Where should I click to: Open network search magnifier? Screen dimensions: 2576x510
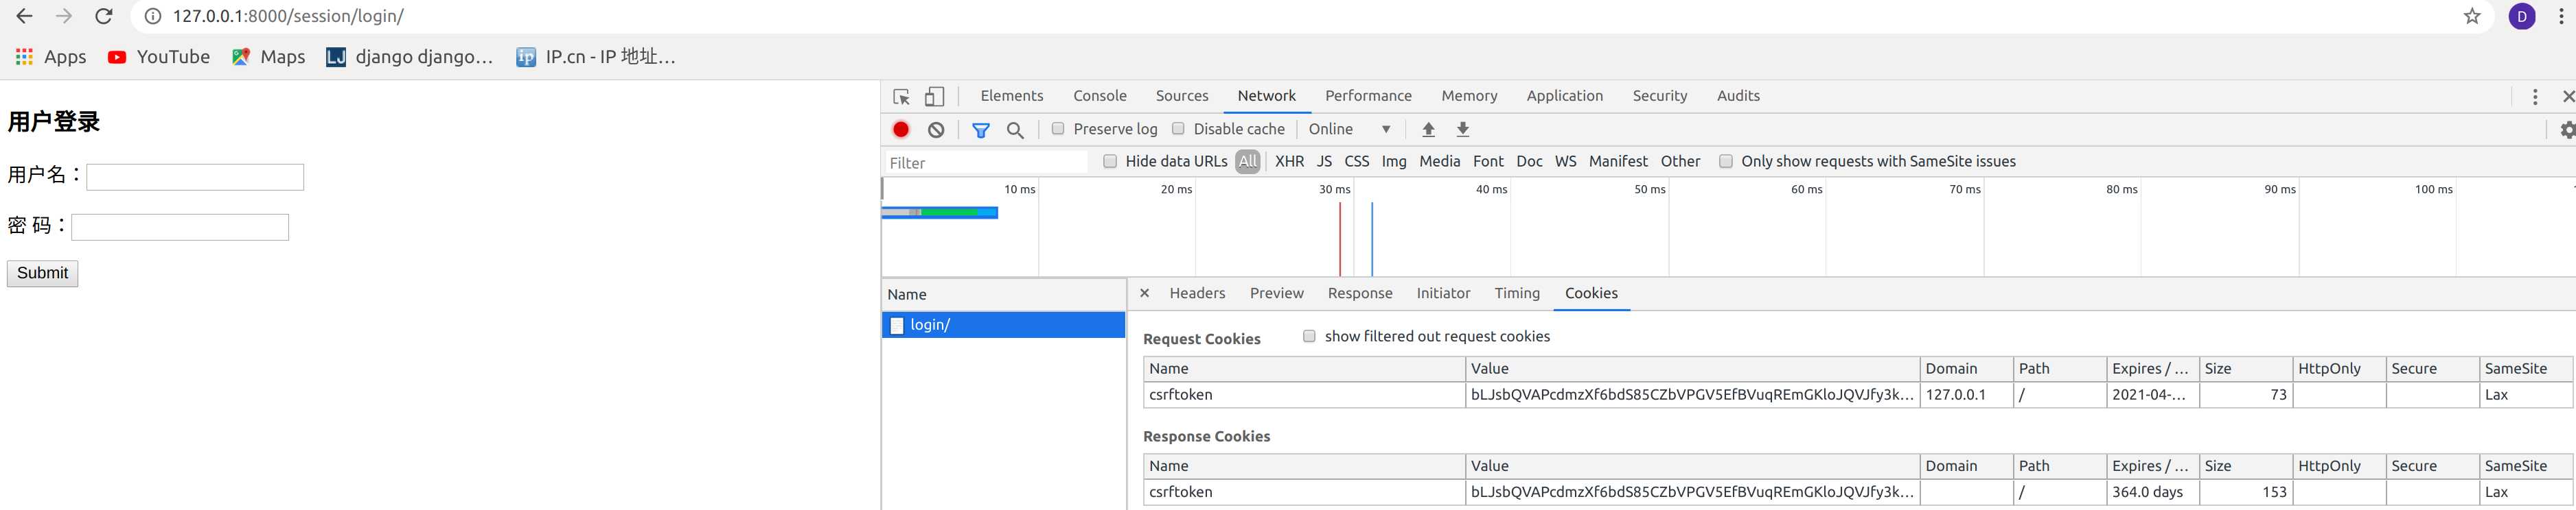[x=1015, y=130]
